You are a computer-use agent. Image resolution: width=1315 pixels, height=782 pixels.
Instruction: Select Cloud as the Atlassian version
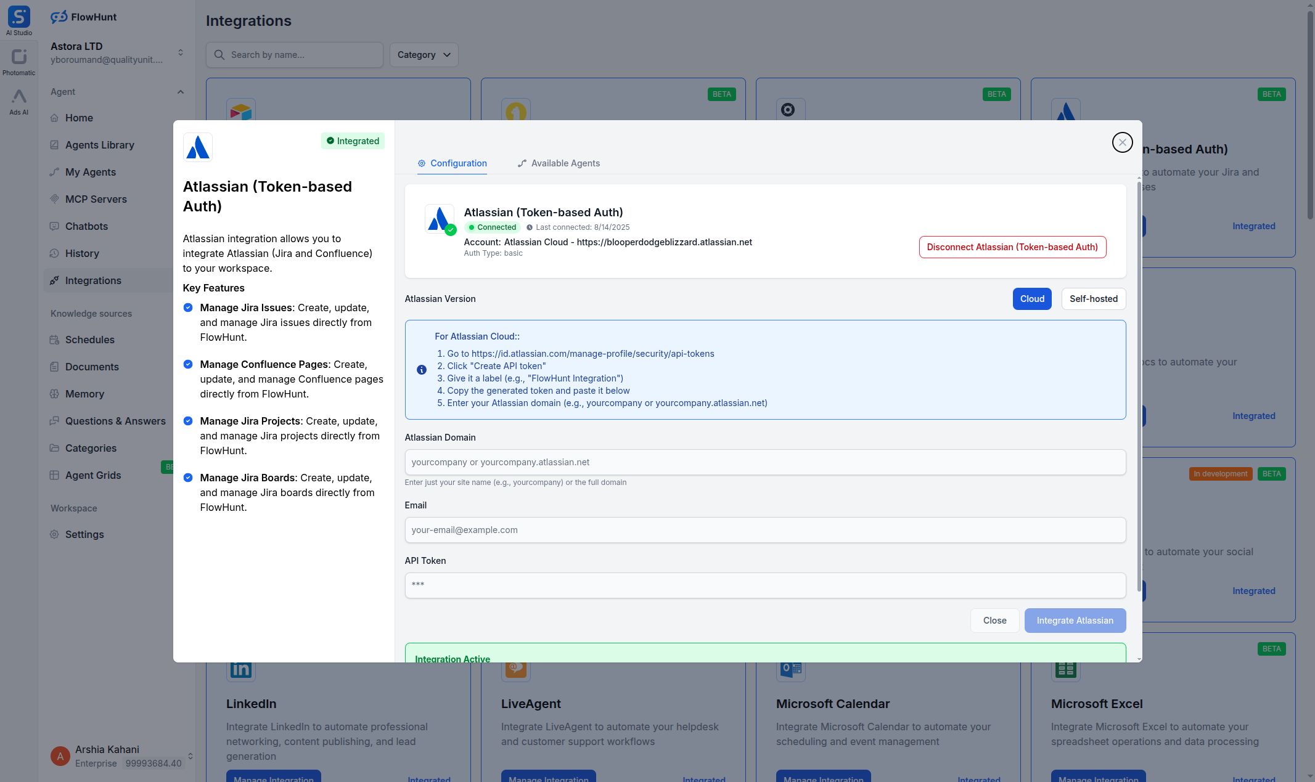click(x=1031, y=299)
